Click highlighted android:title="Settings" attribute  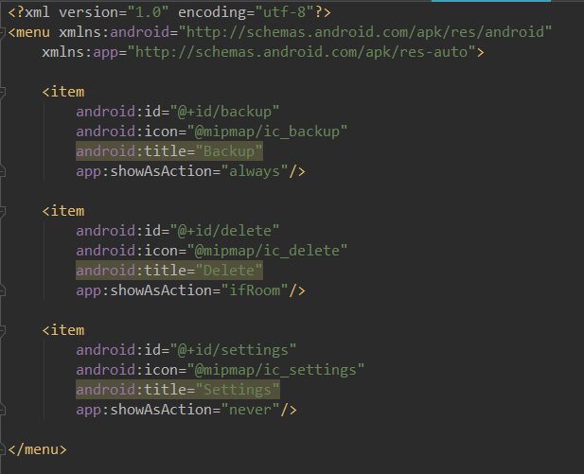click(178, 390)
